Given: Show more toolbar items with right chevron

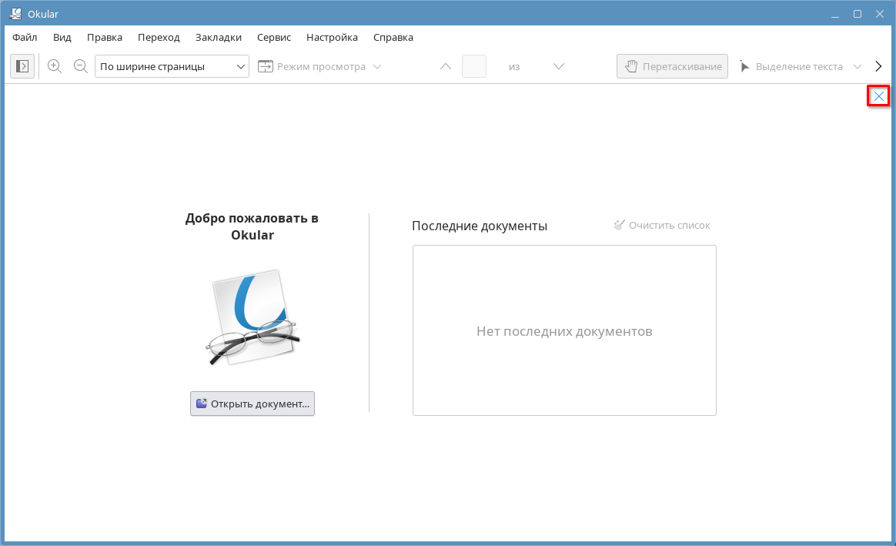Looking at the screenshot, I should tap(878, 66).
